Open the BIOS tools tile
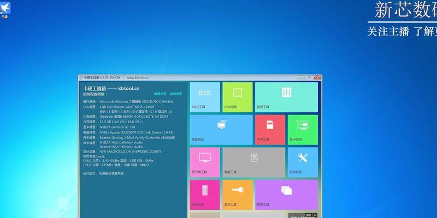This screenshot has height=218, width=437. click(205, 97)
